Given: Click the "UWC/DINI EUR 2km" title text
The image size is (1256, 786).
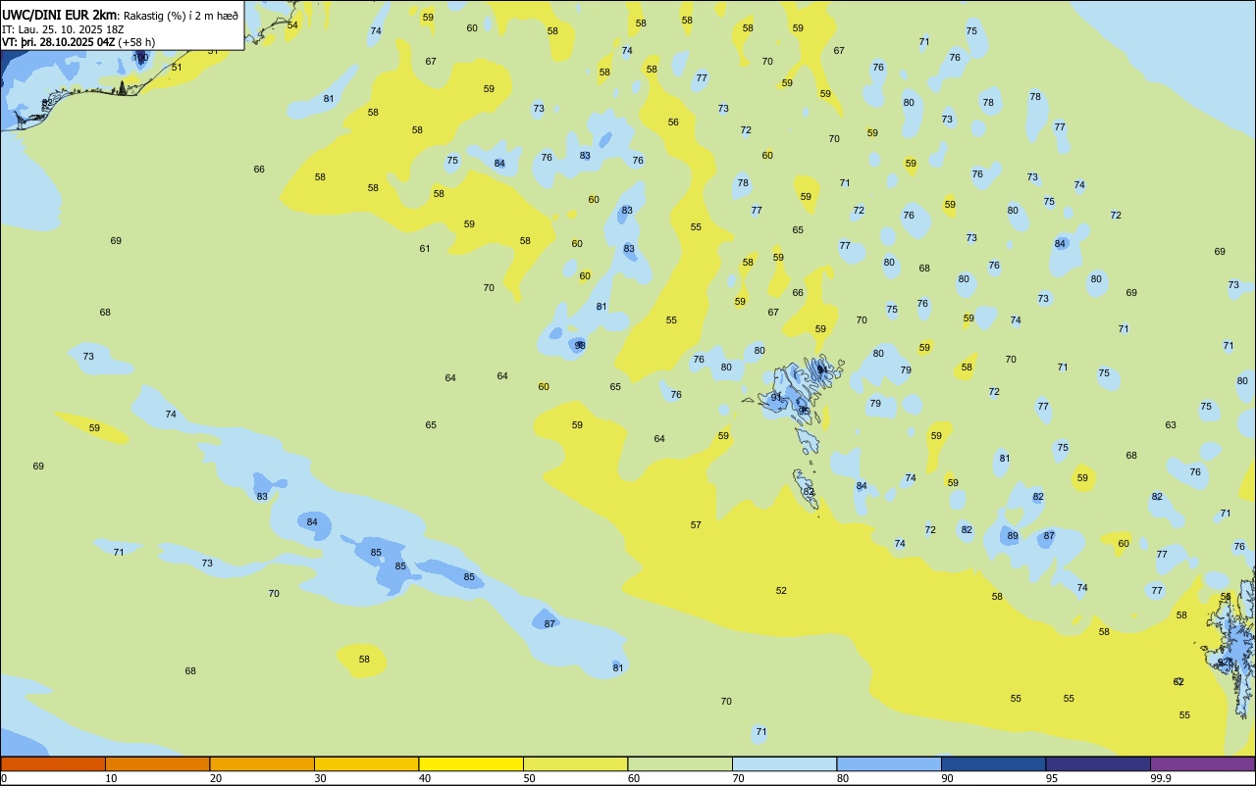Looking at the screenshot, I should click(x=59, y=15).
